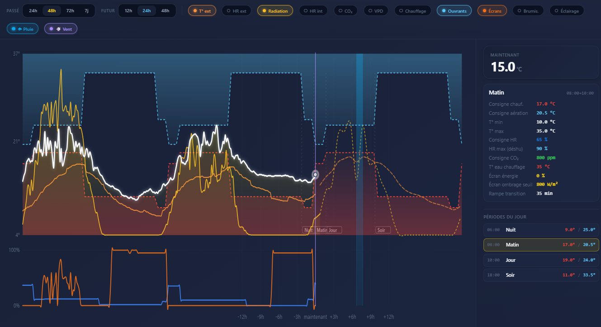The height and width of the screenshot is (327, 601).
Task: Click the Consigne HR value 65 %
Action: (542, 140)
